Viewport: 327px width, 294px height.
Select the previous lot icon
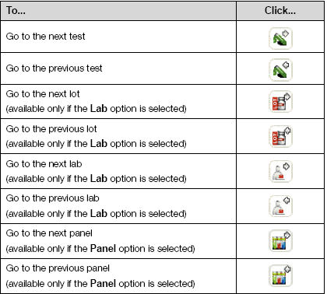pos(280,136)
